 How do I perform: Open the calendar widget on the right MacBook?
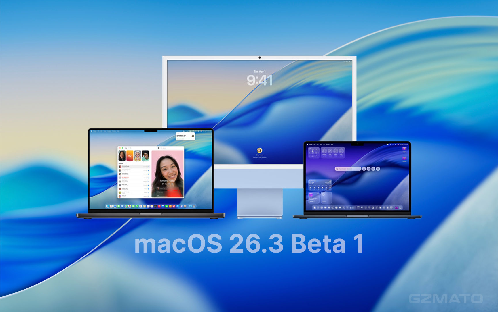pos(314,153)
